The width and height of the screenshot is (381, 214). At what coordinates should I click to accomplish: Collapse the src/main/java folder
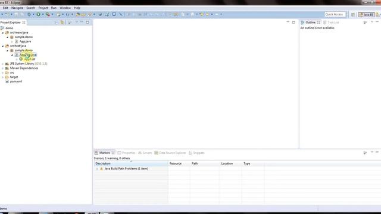[3, 33]
